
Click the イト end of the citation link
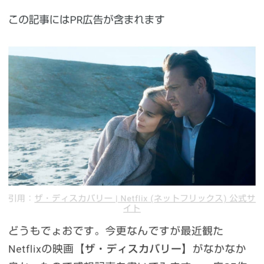132,209
